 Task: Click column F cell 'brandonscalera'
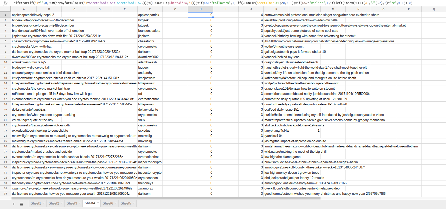click(150, 31)
